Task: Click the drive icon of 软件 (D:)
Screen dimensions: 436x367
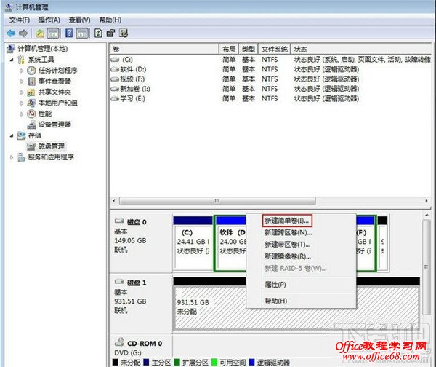Action: (x=115, y=69)
